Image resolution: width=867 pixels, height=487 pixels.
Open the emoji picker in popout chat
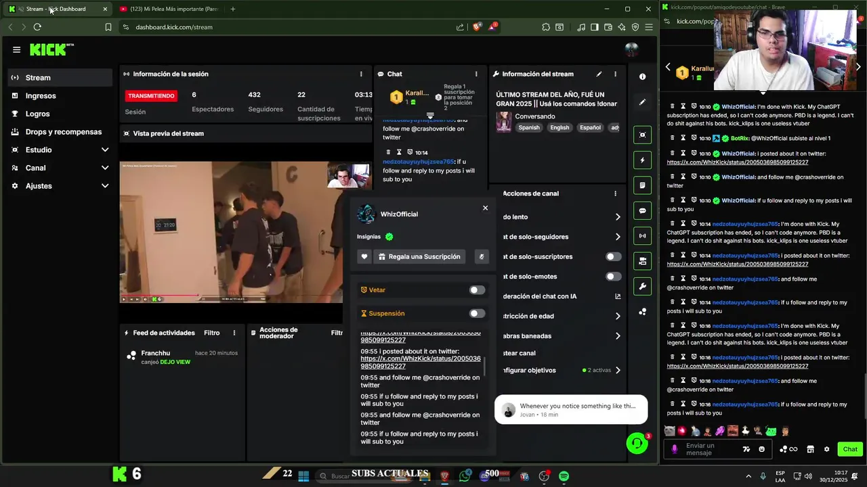point(761,449)
